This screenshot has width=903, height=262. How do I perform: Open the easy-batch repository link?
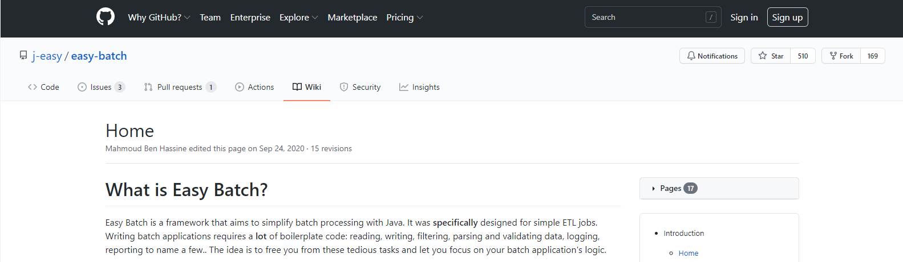click(99, 56)
